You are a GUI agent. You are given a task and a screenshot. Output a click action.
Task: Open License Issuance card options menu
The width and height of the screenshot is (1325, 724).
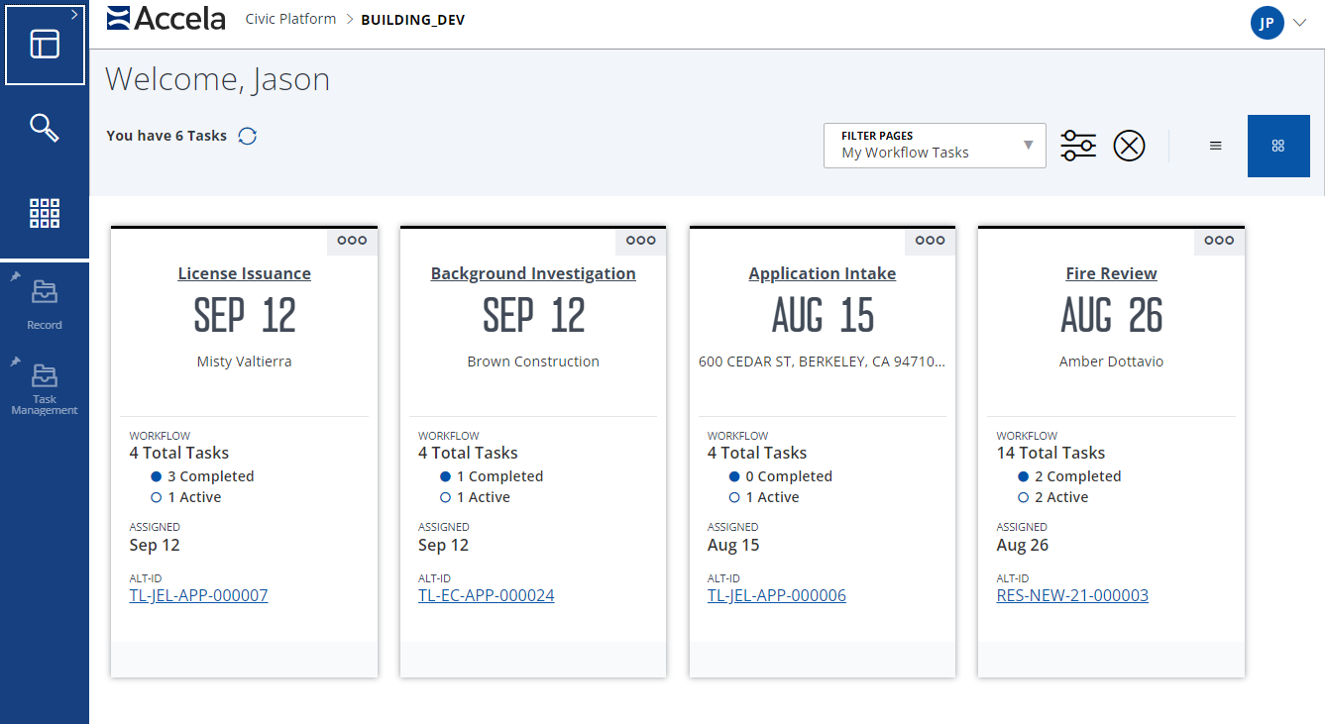[x=352, y=241]
